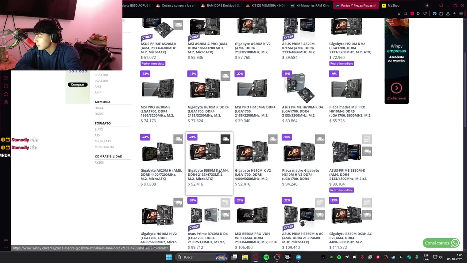Screen dimensions: 467x263
Task: Open the easy setup menu icon
Action: (x=461, y=14)
